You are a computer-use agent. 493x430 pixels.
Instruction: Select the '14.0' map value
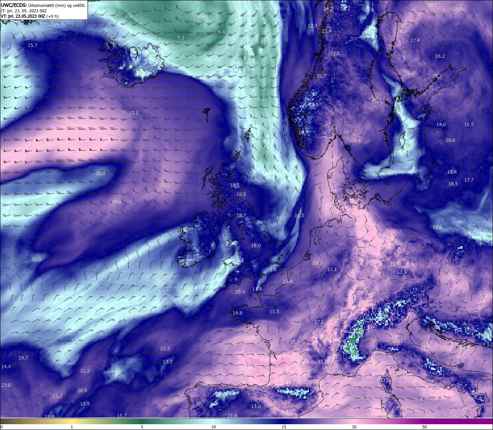[441, 125]
